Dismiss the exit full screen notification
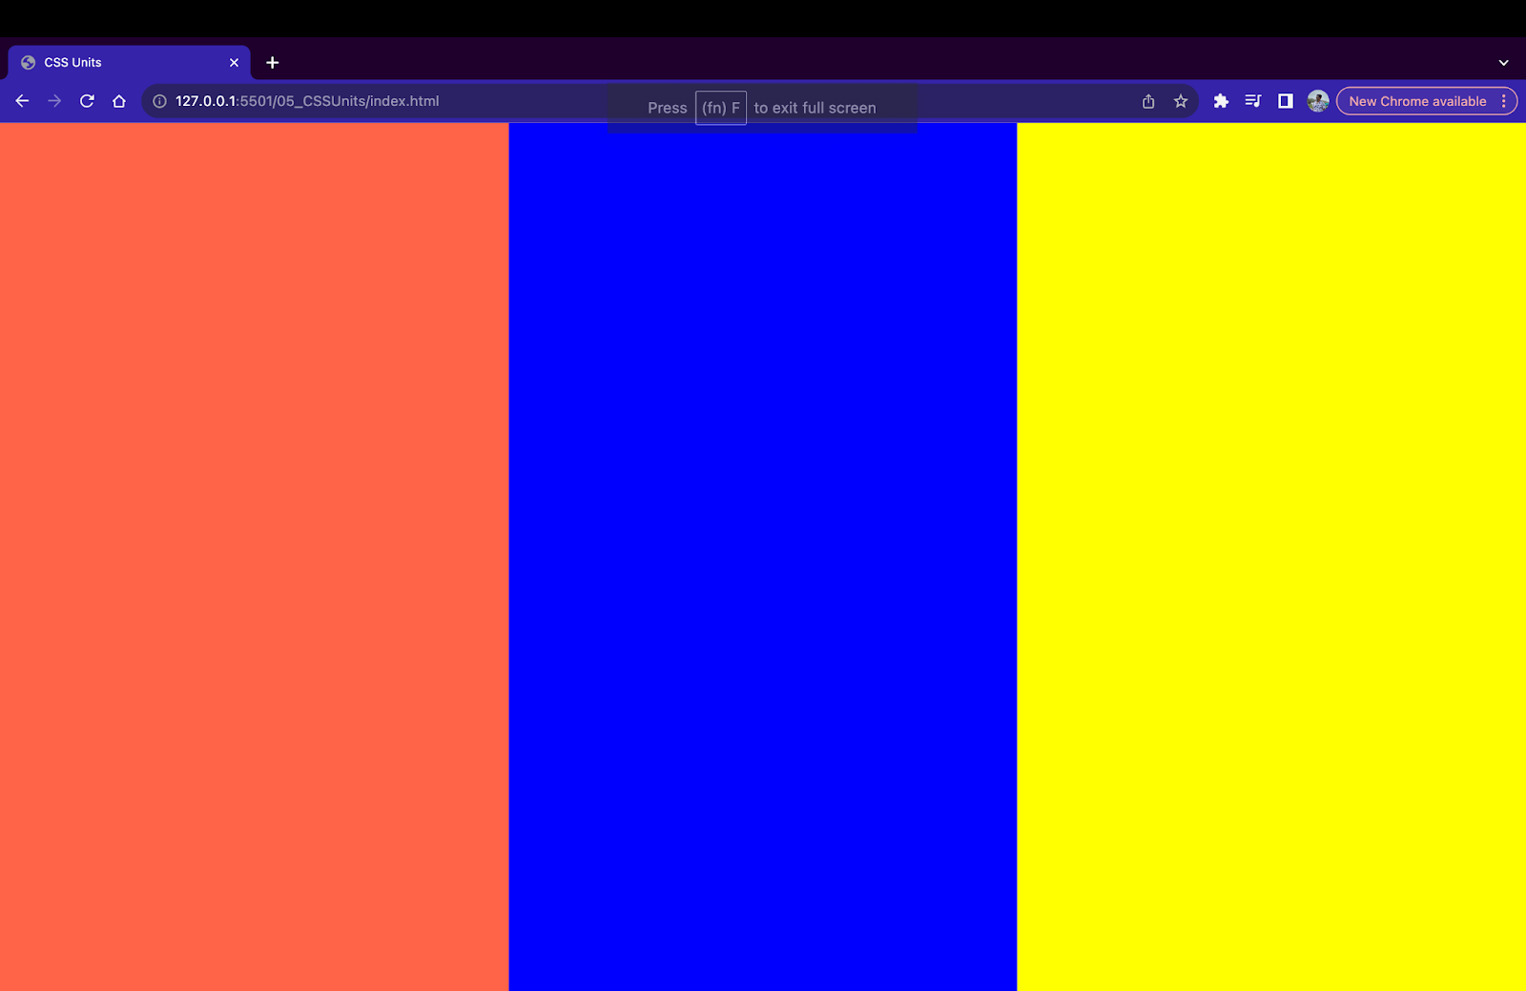Screen dimensions: 1526x991 tap(763, 108)
